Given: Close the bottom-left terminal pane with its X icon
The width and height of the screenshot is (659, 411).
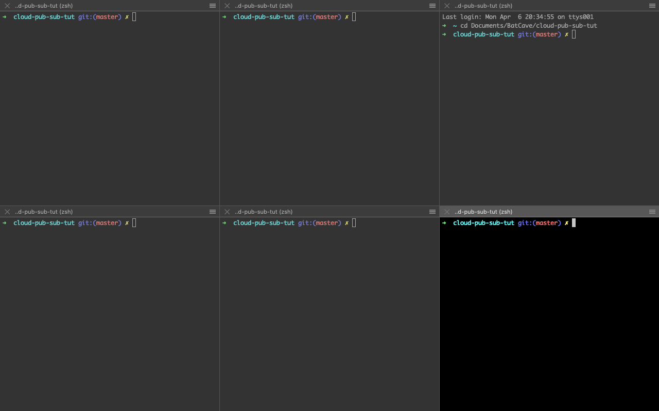Looking at the screenshot, I should [x=7, y=211].
